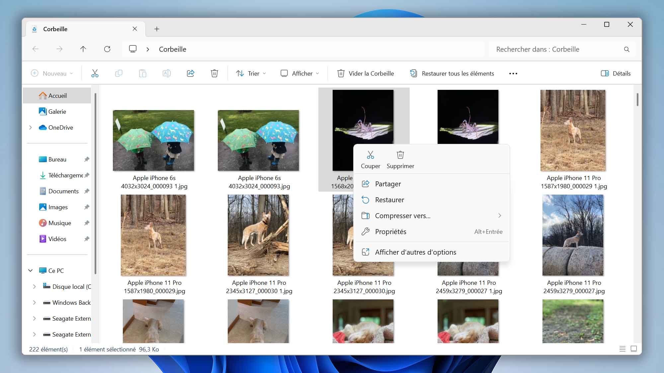Select the 2459x3279_000027.jpg thumbnail
Viewport: 664px width, 373px height.
[x=573, y=235]
